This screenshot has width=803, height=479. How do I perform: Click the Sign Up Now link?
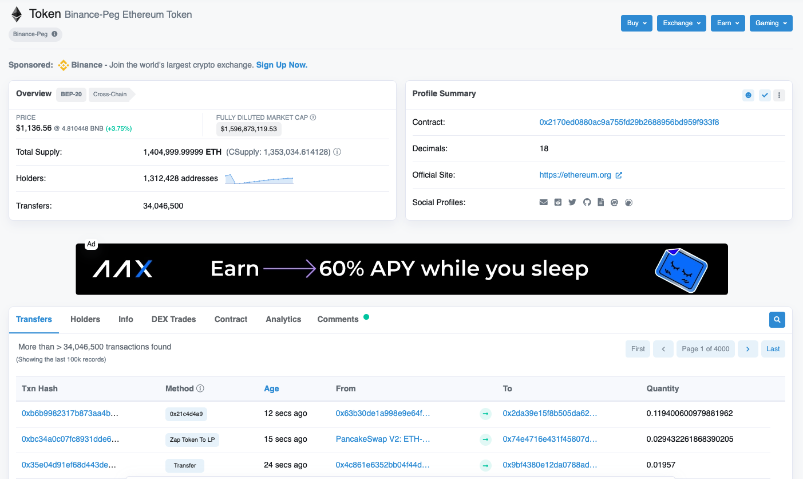click(x=282, y=65)
